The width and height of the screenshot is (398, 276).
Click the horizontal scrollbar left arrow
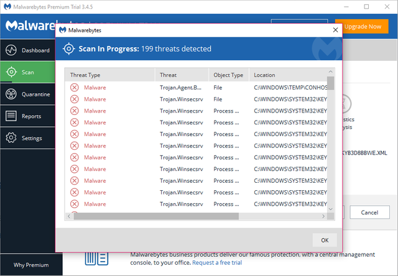(69, 216)
